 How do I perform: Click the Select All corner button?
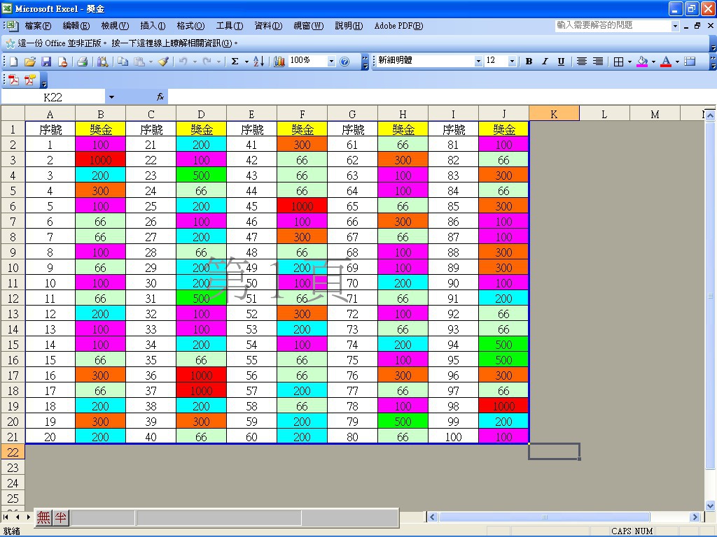click(x=13, y=113)
